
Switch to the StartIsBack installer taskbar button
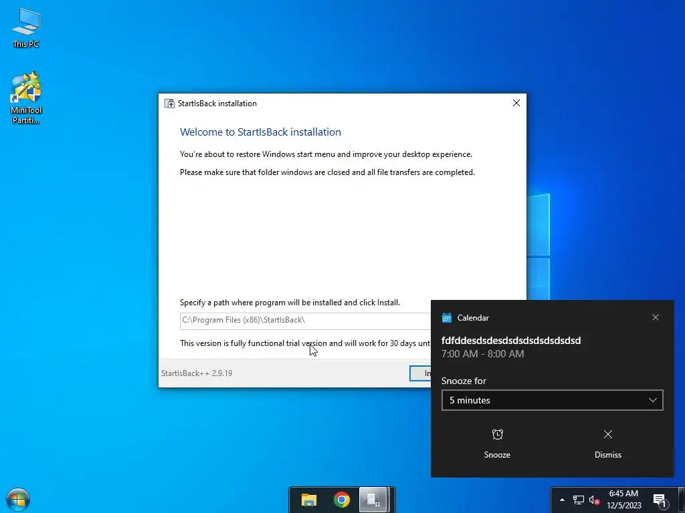[x=373, y=500]
